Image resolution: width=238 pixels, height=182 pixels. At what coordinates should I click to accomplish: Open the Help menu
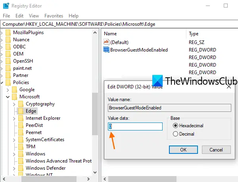coord(73,16)
